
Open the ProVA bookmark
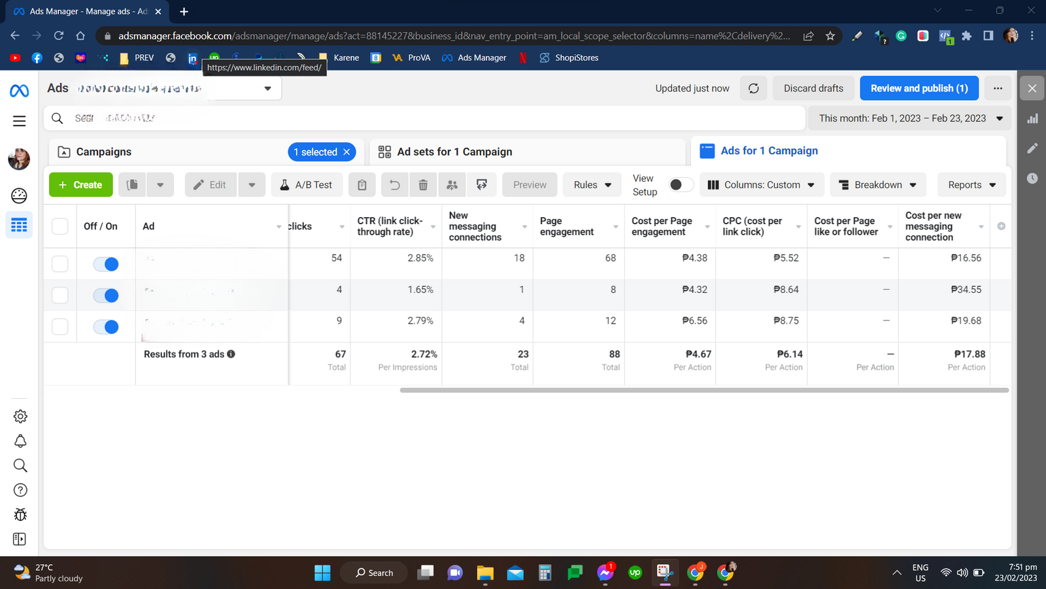coord(411,58)
